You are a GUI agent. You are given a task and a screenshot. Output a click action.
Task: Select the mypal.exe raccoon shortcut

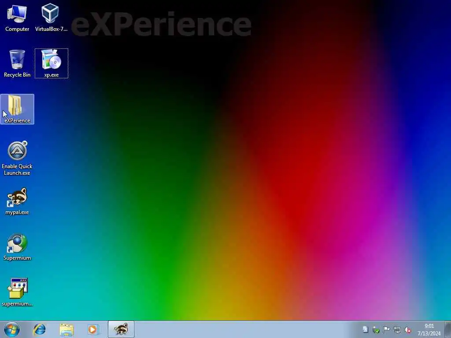[17, 201]
